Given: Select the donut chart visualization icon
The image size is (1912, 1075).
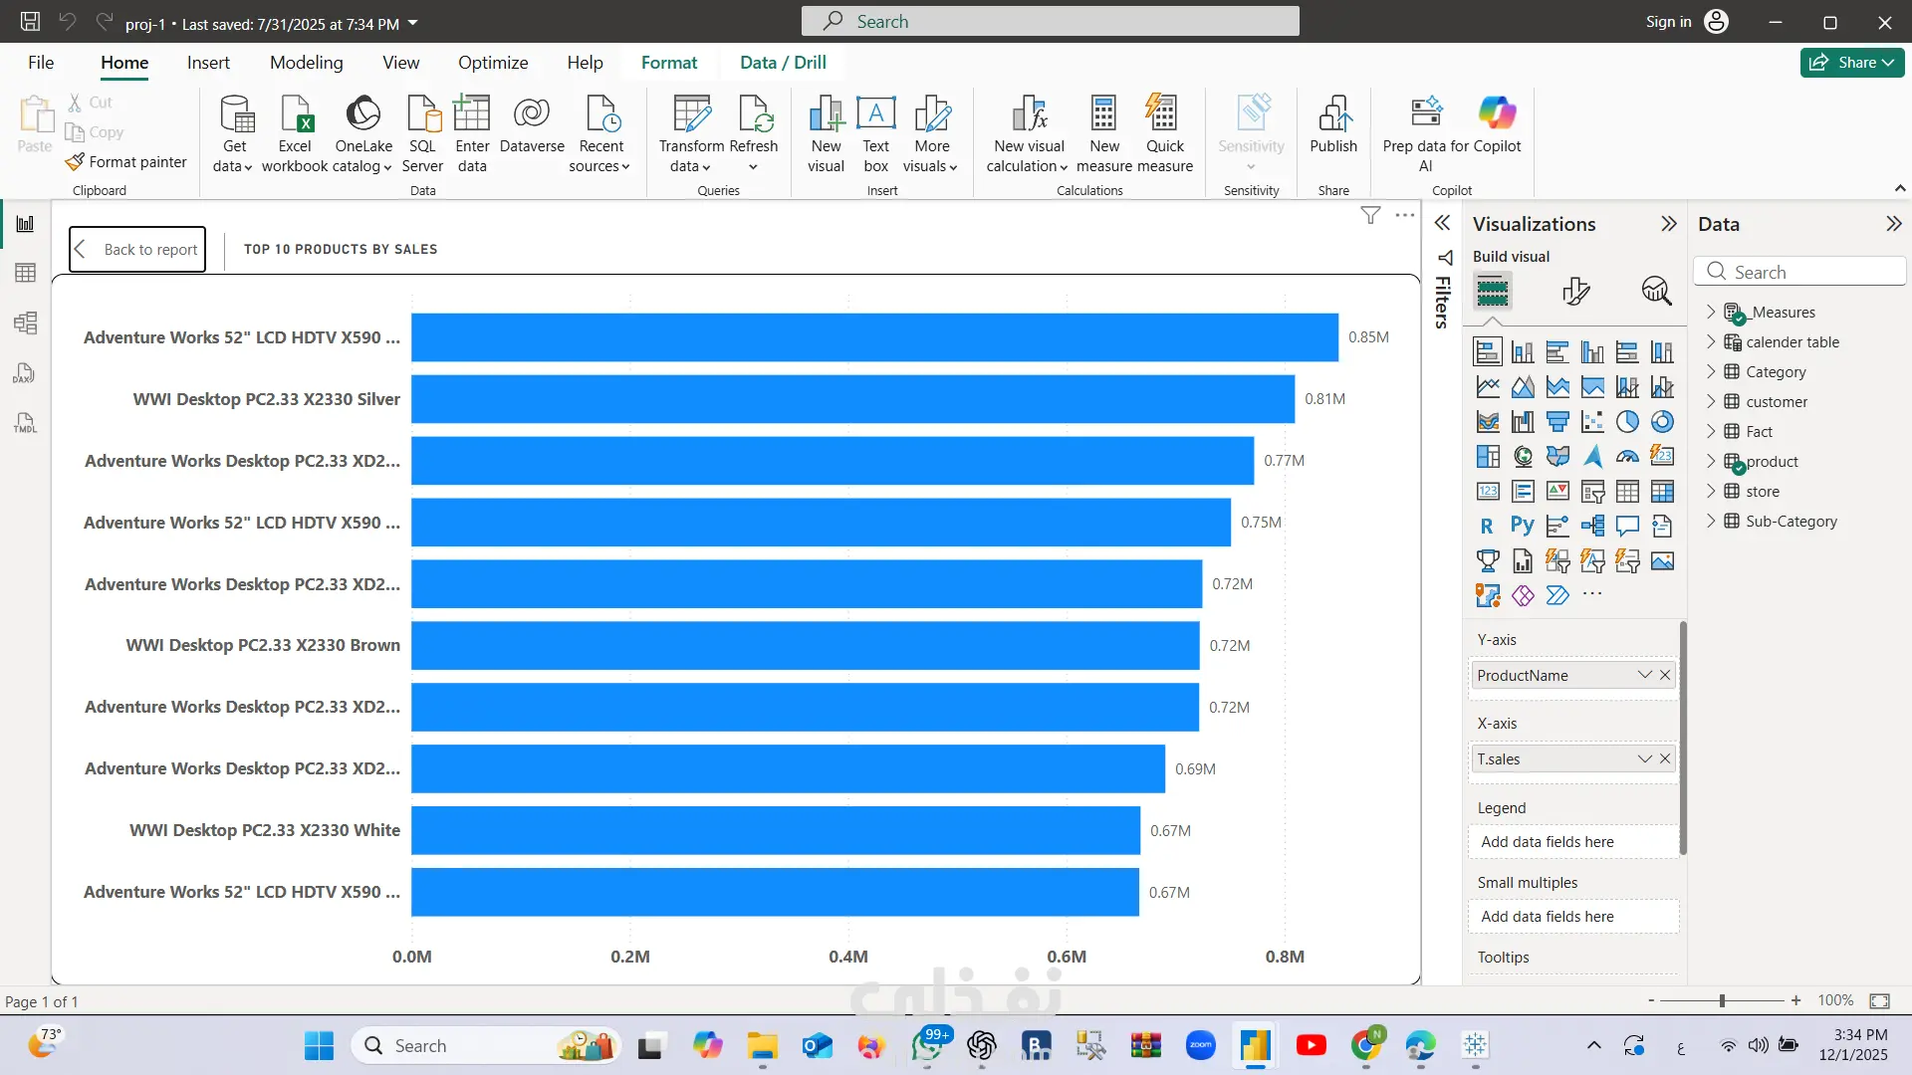Looking at the screenshot, I should point(1662,422).
